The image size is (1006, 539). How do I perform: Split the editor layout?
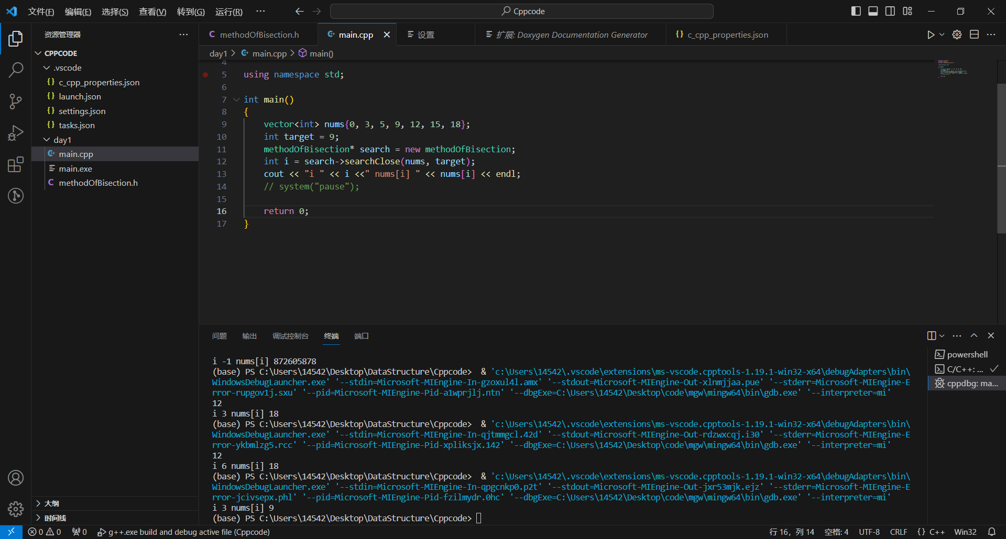974,35
